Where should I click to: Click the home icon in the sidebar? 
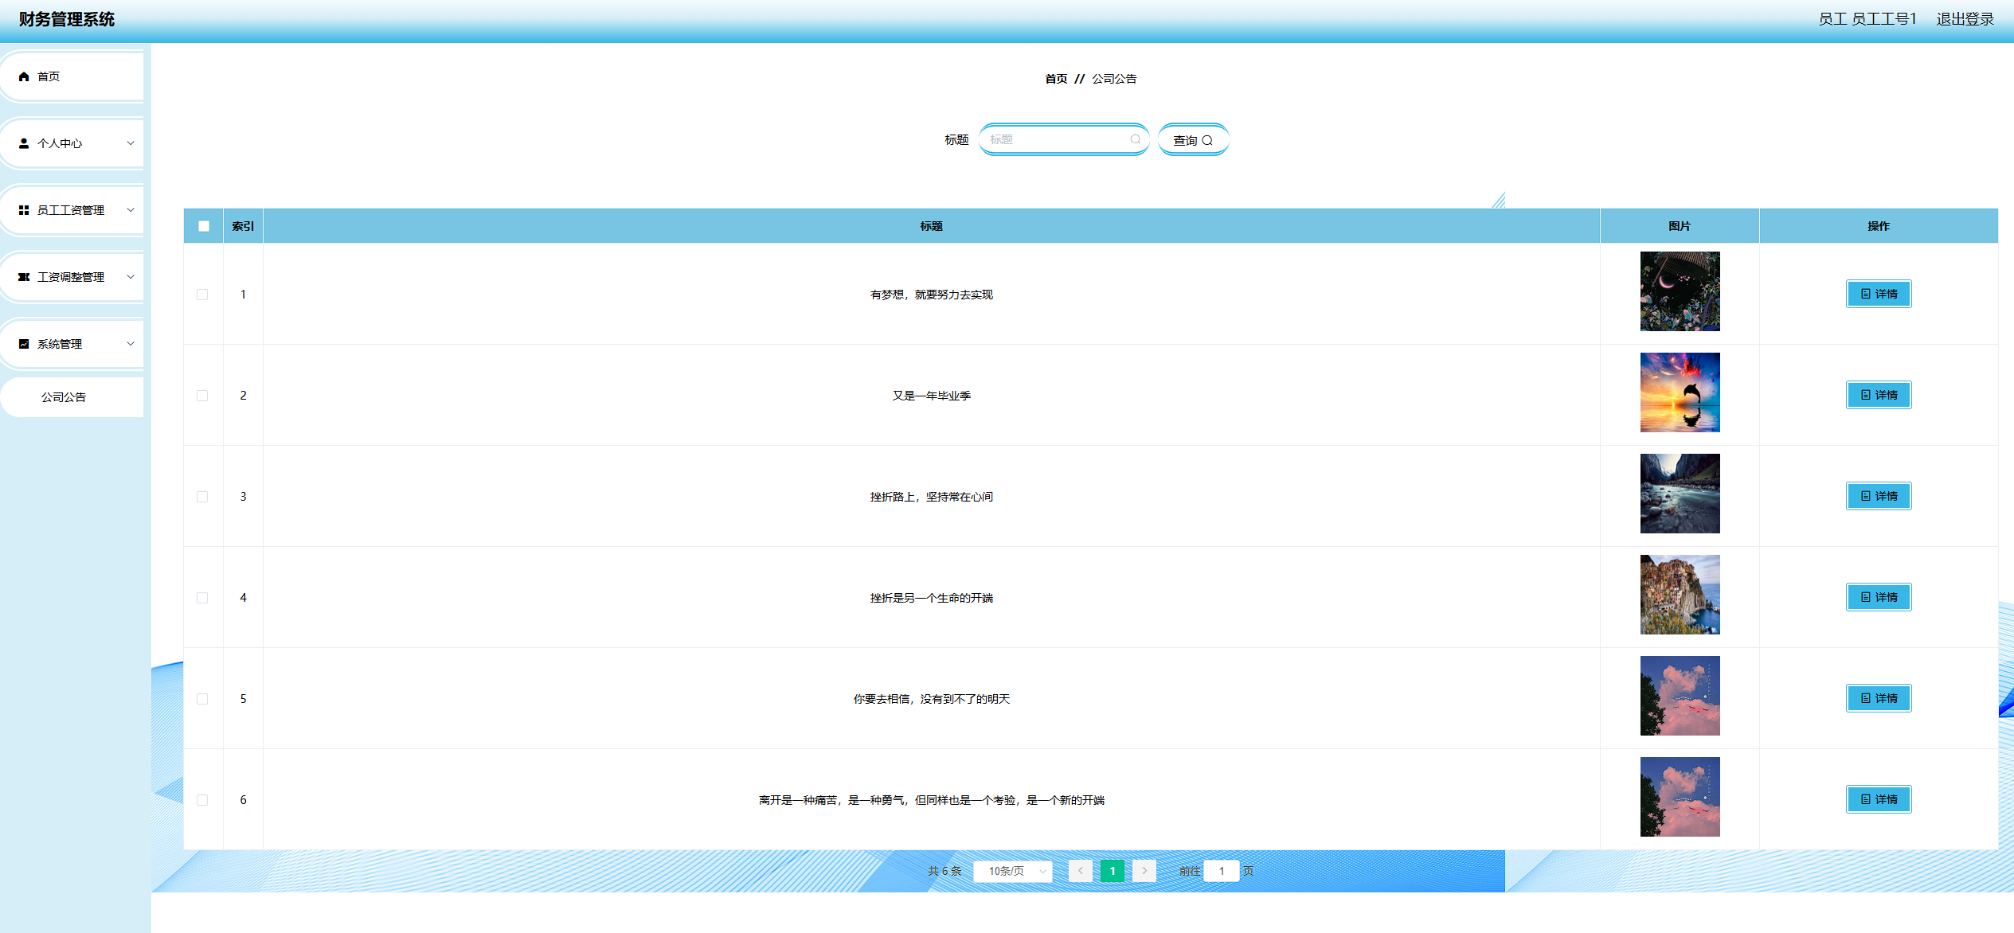pos(24,76)
